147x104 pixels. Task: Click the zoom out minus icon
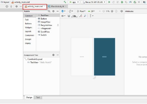(x=104, y=11)
